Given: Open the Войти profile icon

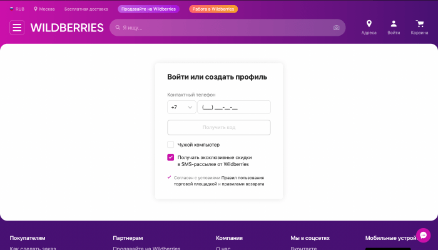Looking at the screenshot, I should pos(394,24).
